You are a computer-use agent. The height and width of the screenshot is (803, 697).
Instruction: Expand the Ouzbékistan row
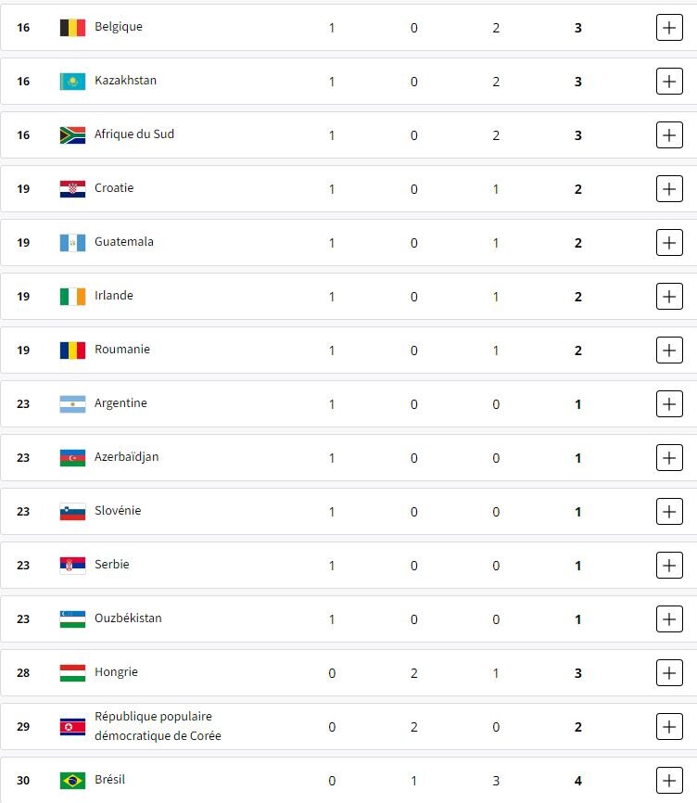[668, 619]
